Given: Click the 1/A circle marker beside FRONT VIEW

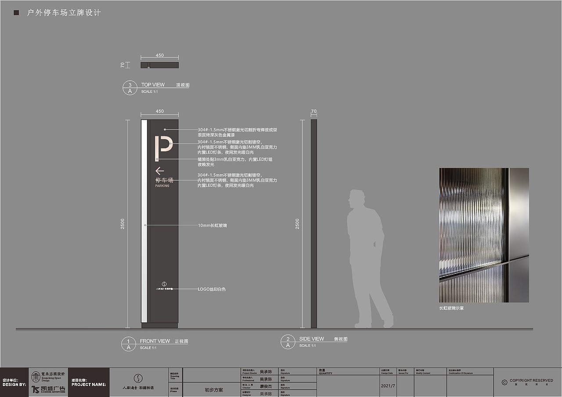Looking at the screenshot, I should [128, 344].
